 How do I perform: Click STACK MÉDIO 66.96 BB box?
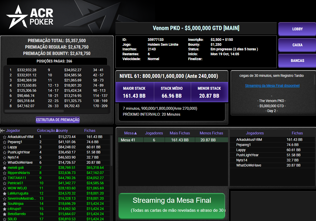[172, 92]
